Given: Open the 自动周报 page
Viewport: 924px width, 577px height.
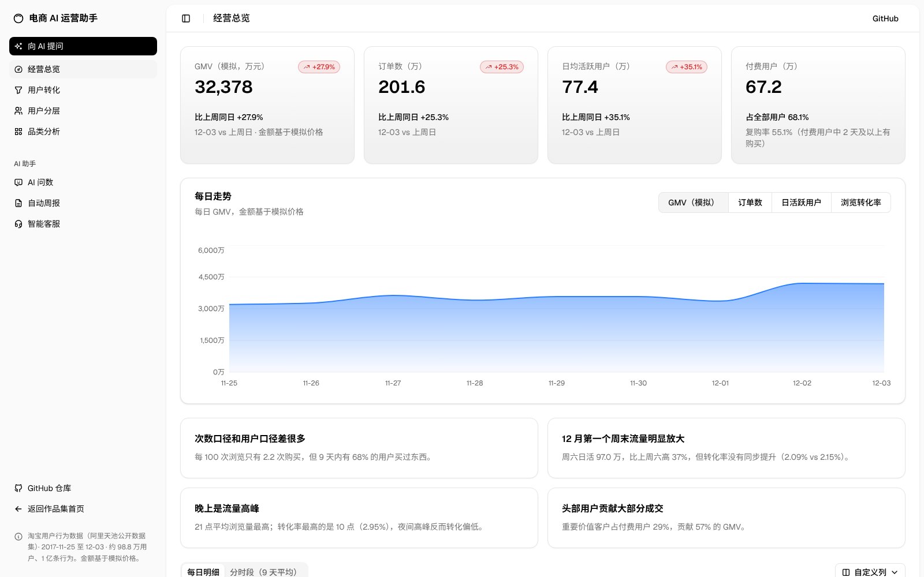Looking at the screenshot, I should 83,203.
